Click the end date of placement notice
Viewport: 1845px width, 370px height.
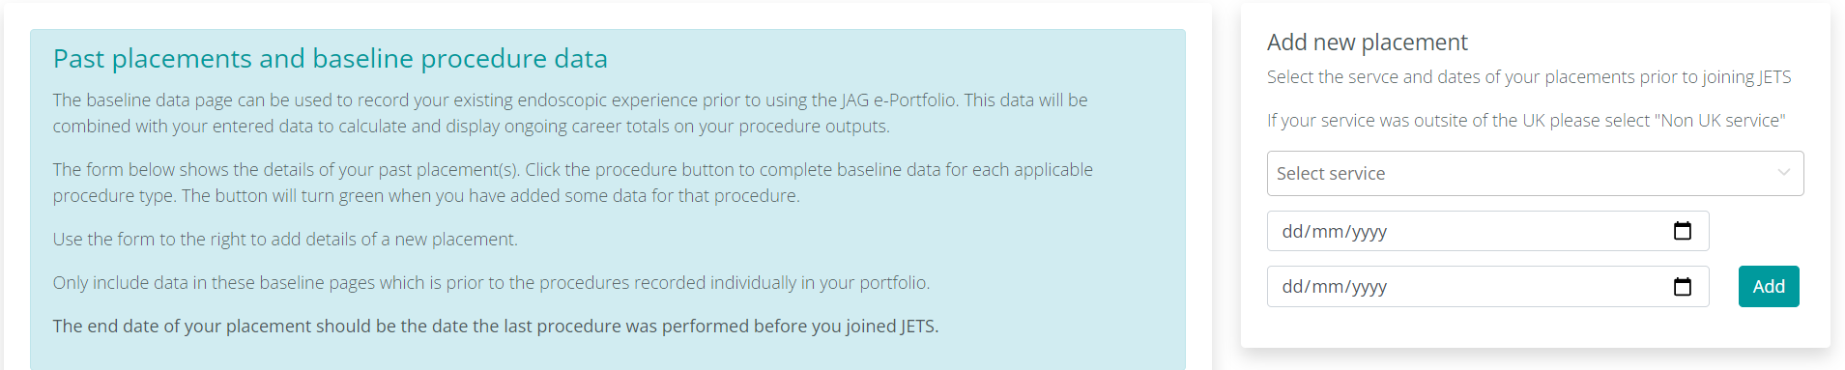coord(496,327)
